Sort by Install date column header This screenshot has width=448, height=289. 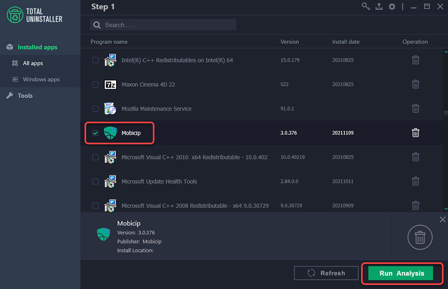346,41
